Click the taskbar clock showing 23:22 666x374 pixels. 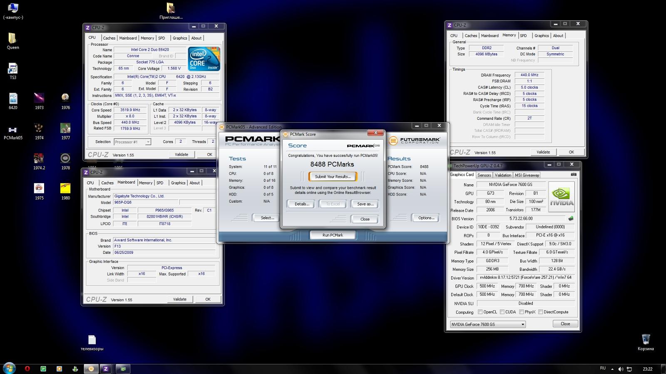click(647, 369)
